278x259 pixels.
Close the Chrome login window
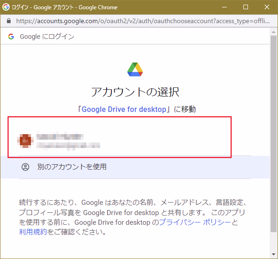pyautogui.click(x=267, y=7)
